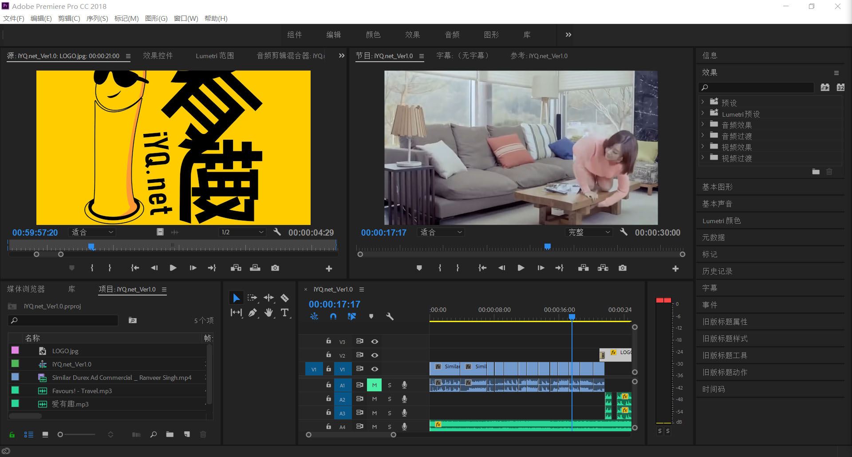852x457 pixels.
Task: Switch to 效果控件 tab
Action: (x=158, y=55)
